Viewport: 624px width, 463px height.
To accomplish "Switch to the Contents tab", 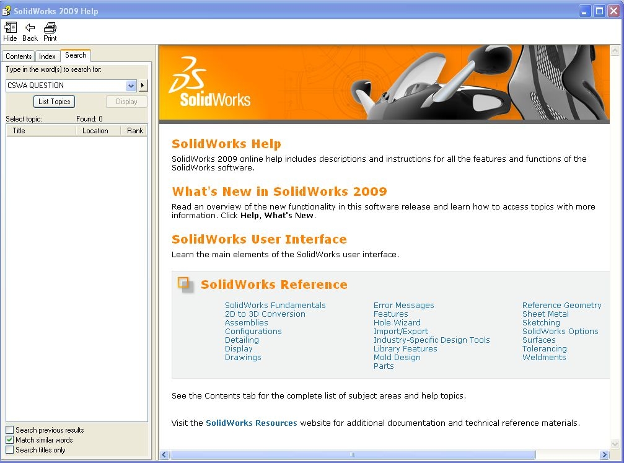I will coord(19,56).
